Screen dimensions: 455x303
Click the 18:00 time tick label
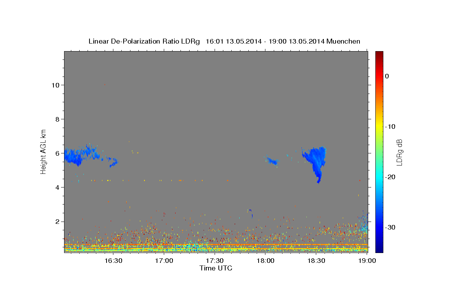265,261
